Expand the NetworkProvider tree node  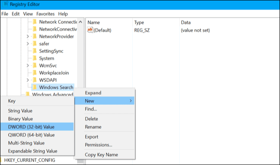28,37
